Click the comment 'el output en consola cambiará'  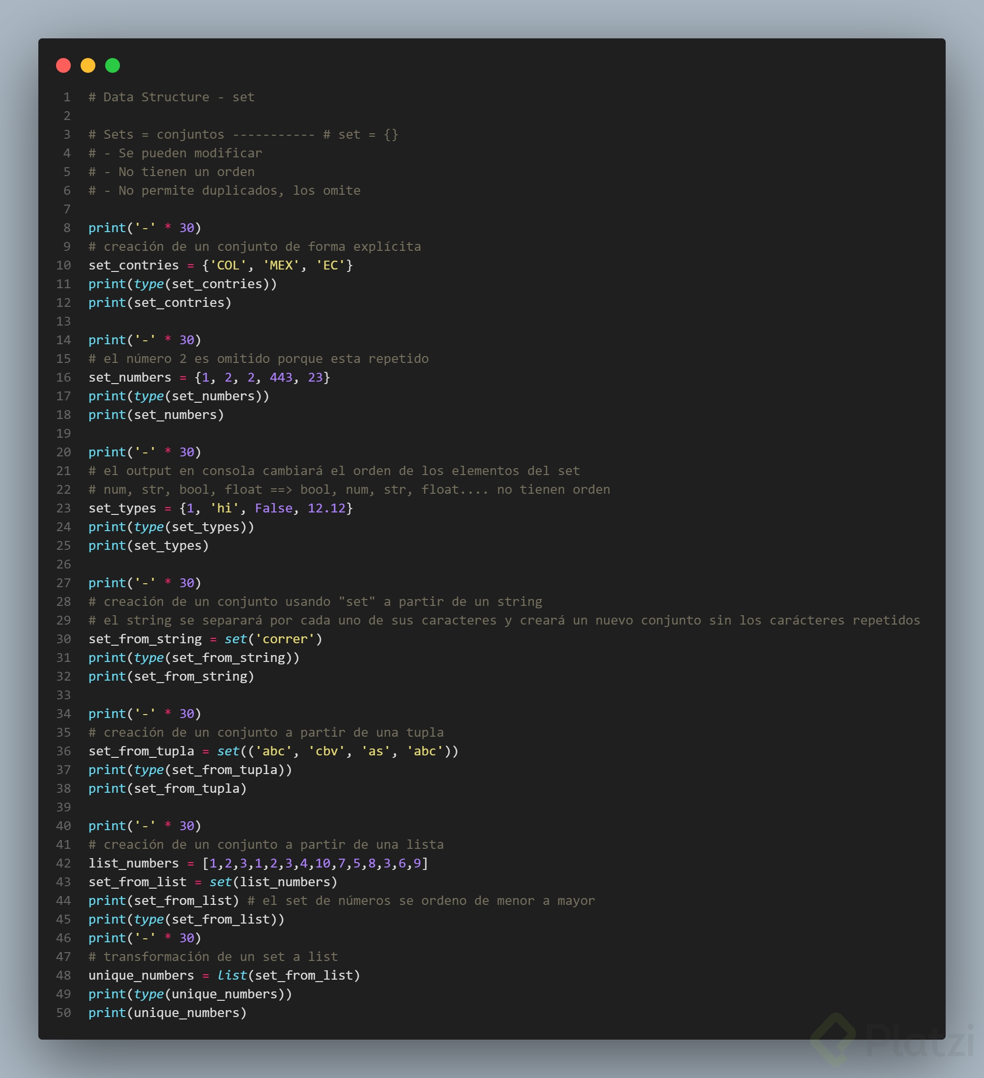pos(334,471)
